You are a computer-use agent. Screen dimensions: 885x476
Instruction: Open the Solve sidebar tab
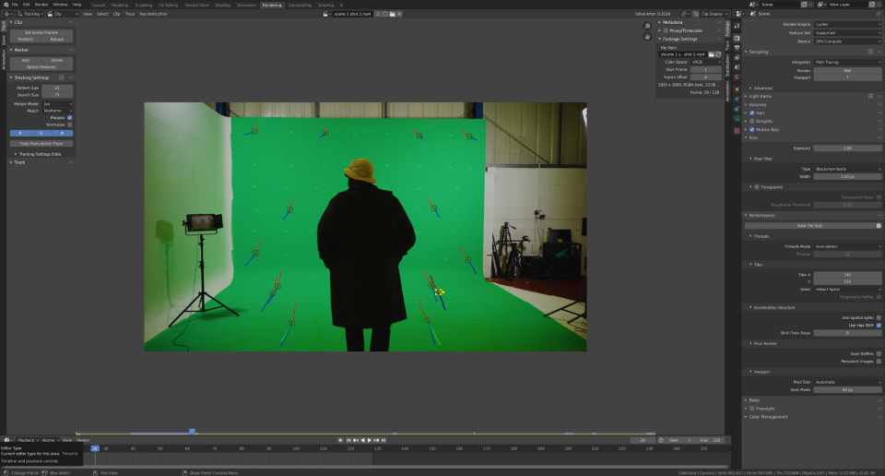(x=4, y=40)
